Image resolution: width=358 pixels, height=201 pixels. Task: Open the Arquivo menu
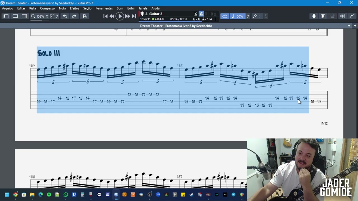(x=8, y=8)
